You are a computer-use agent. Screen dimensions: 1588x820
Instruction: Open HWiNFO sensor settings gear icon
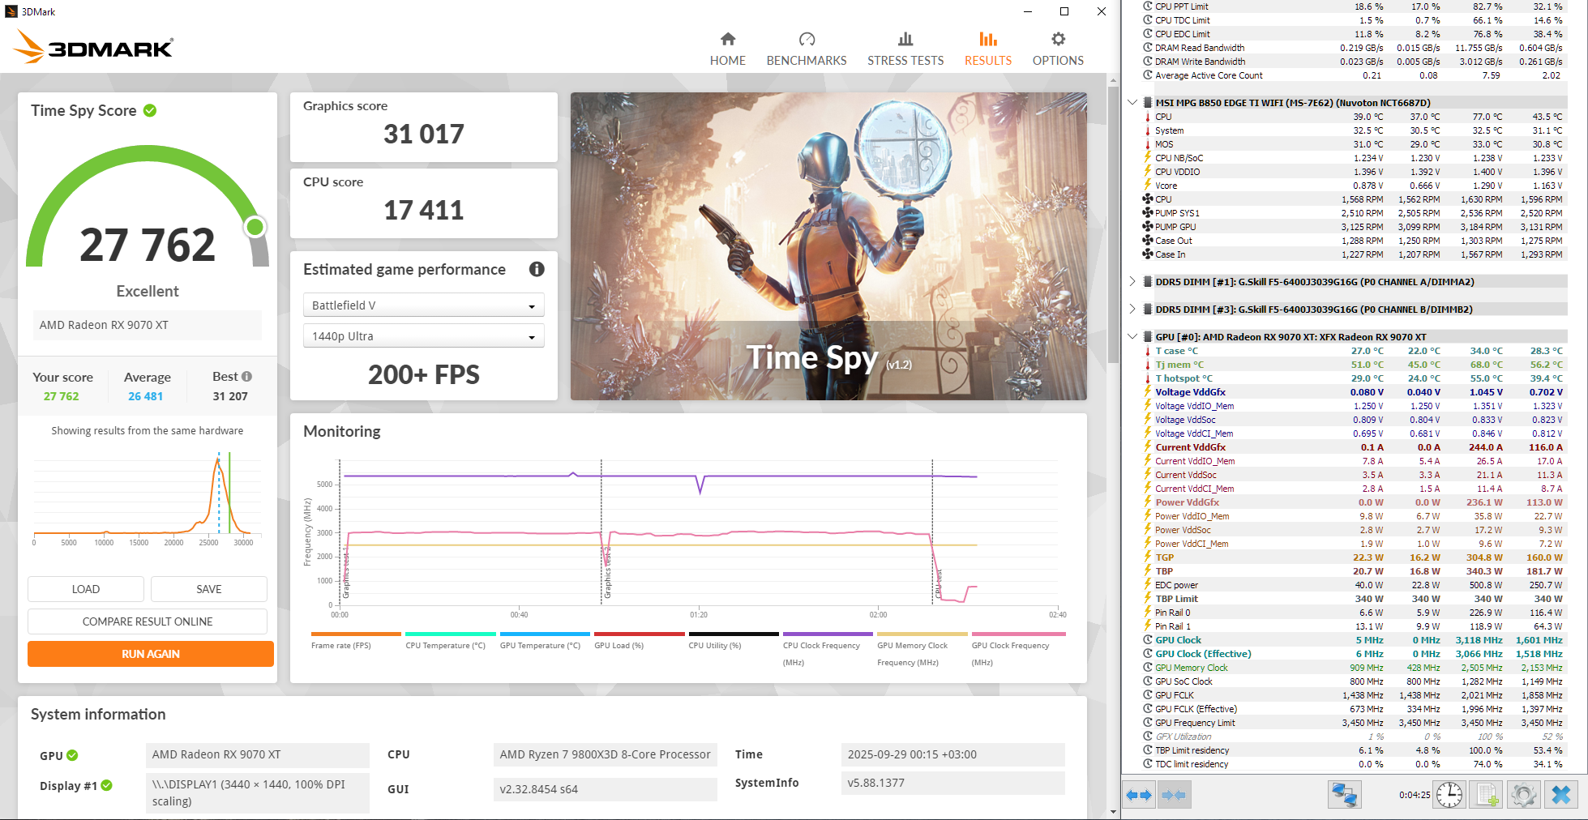pos(1523,795)
